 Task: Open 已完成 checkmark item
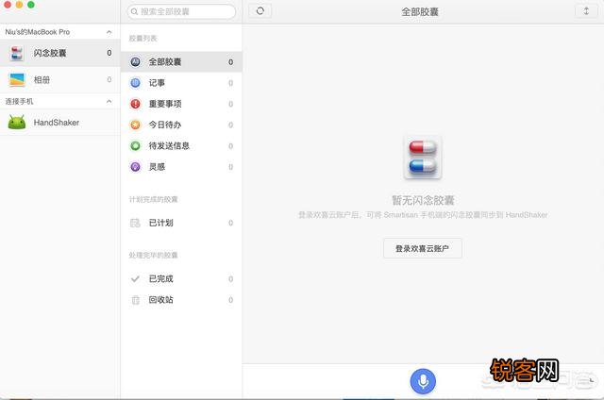pyautogui.click(x=181, y=278)
